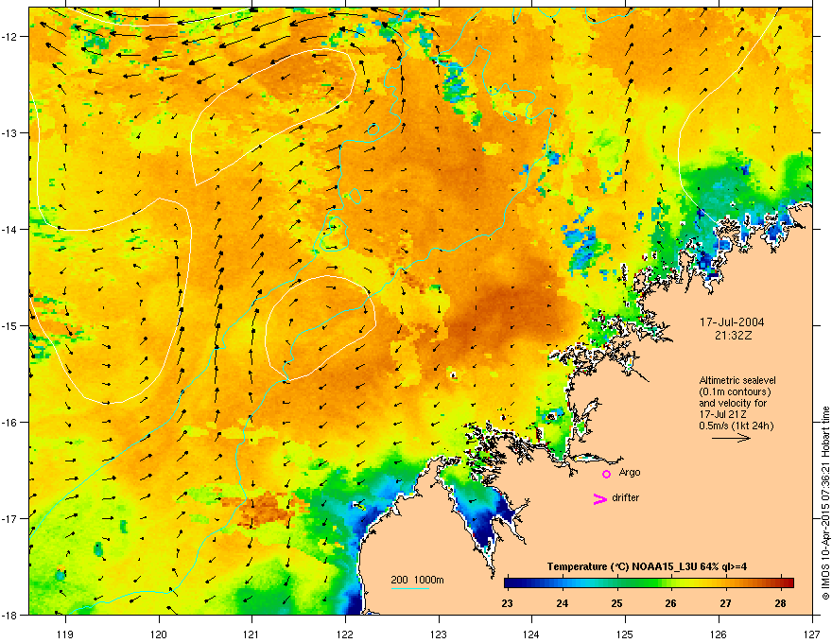Click the longitude axis label 125
832x643 pixels.
(625, 634)
